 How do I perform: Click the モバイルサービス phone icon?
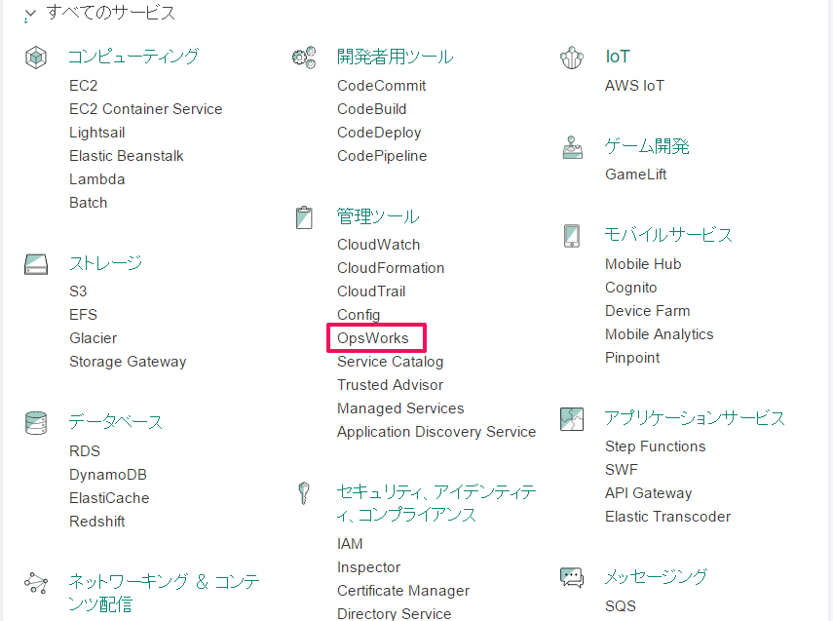tap(572, 236)
